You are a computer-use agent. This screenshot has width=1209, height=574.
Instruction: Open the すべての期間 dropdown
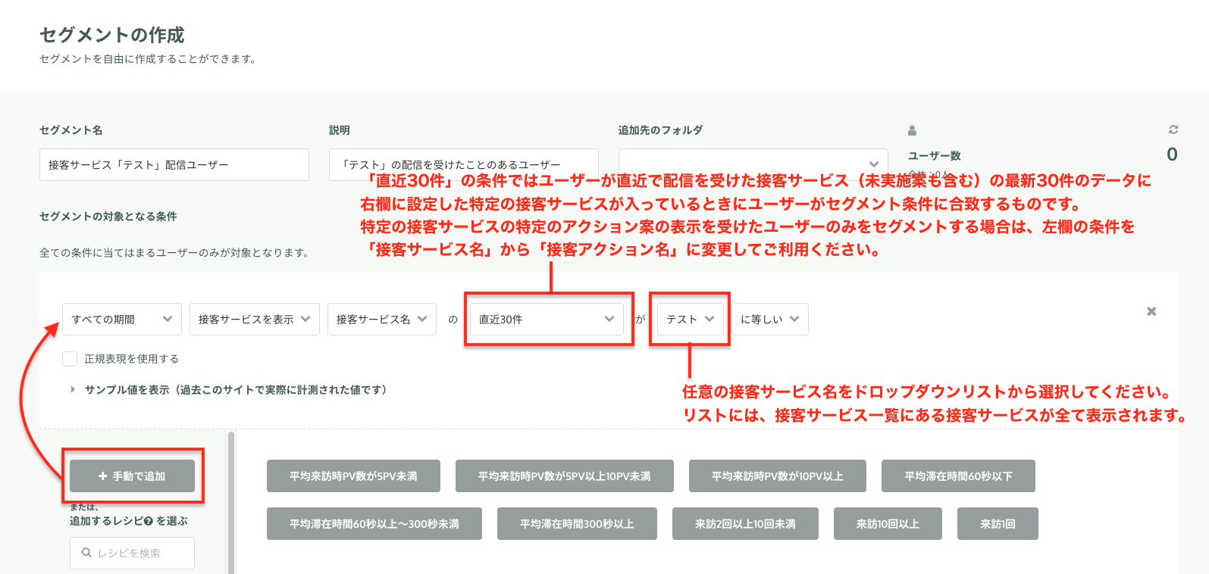click(x=122, y=319)
